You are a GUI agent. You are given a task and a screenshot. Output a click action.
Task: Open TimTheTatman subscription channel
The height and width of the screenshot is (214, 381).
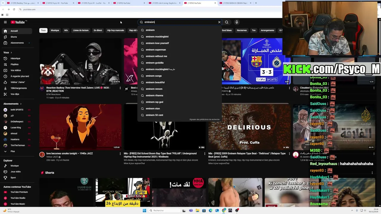click(x=18, y=145)
